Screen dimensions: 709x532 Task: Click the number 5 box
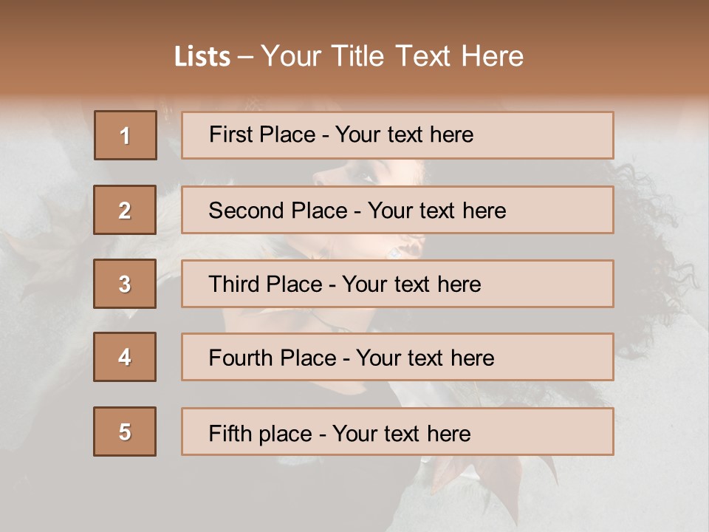click(125, 431)
